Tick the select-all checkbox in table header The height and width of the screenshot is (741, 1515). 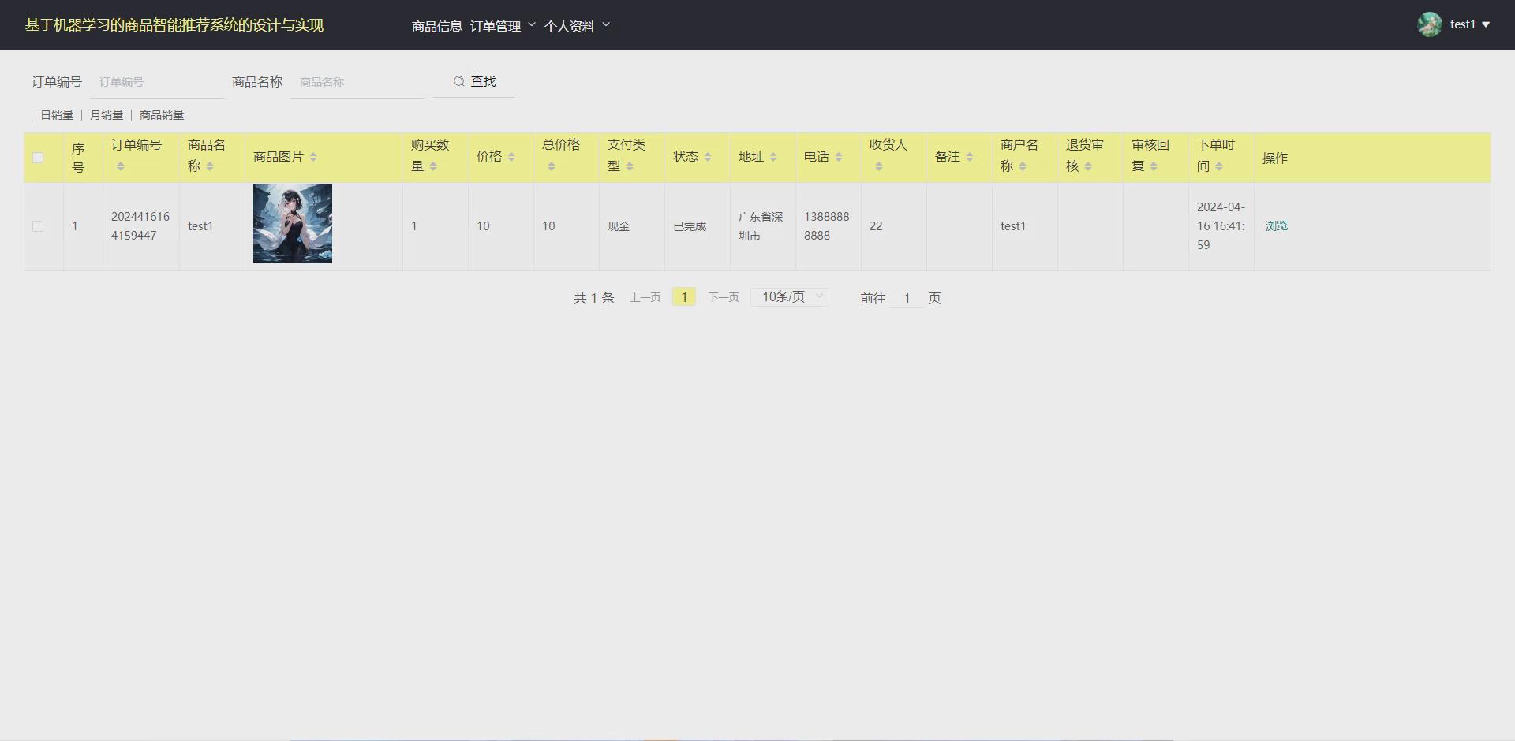38,158
